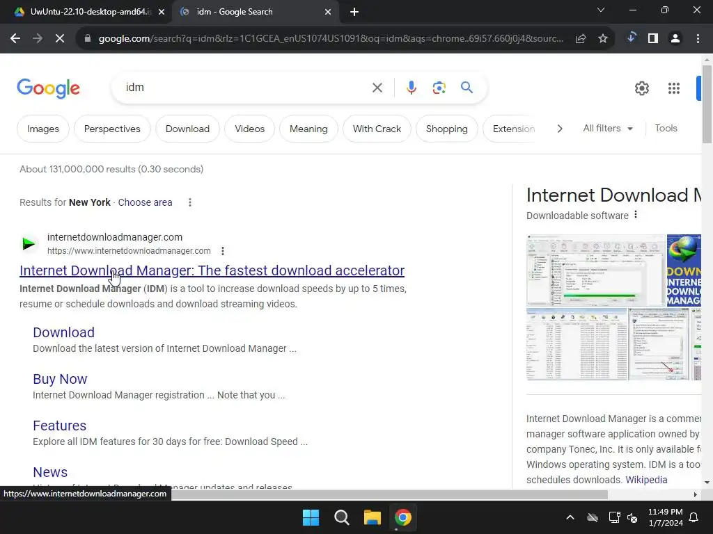
Task: Open the Wikipedia link in knowledge panel
Action: click(646, 480)
